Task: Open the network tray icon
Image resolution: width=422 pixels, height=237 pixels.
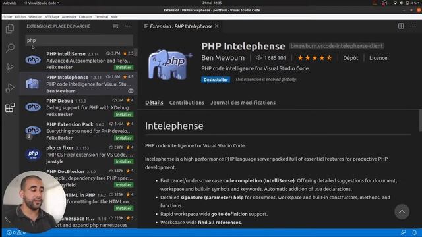Action: (395, 3)
